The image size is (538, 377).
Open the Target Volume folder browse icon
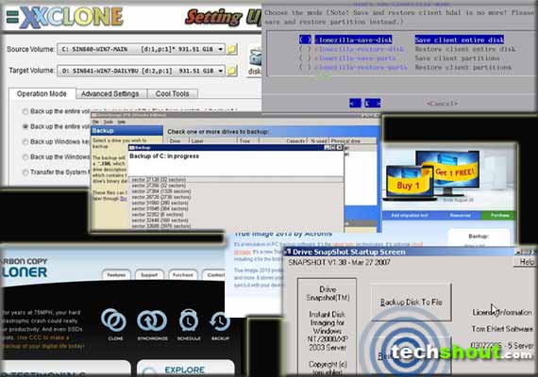pos(232,71)
